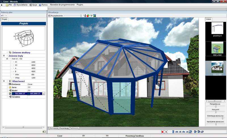
Task: Click the Perspektywa slider
Action: (216, 106)
